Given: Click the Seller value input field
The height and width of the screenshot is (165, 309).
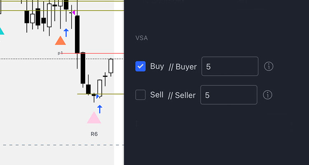Looking at the screenshot, I should click(229, 95).
